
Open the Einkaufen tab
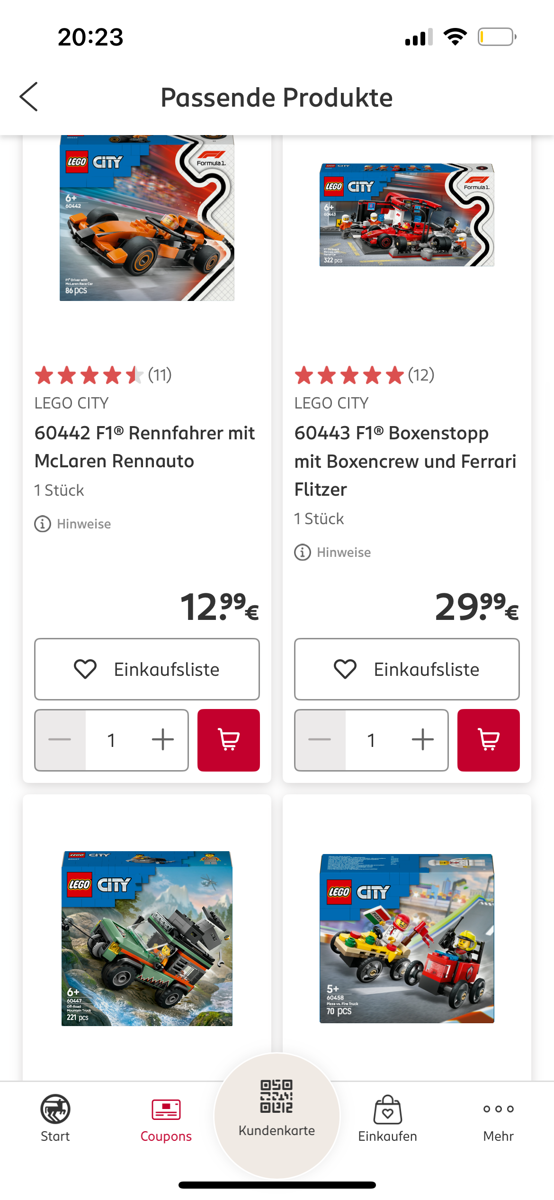(387, 1118)
